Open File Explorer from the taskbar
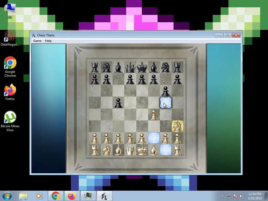The image size is (268, 201). pos(23,196)
